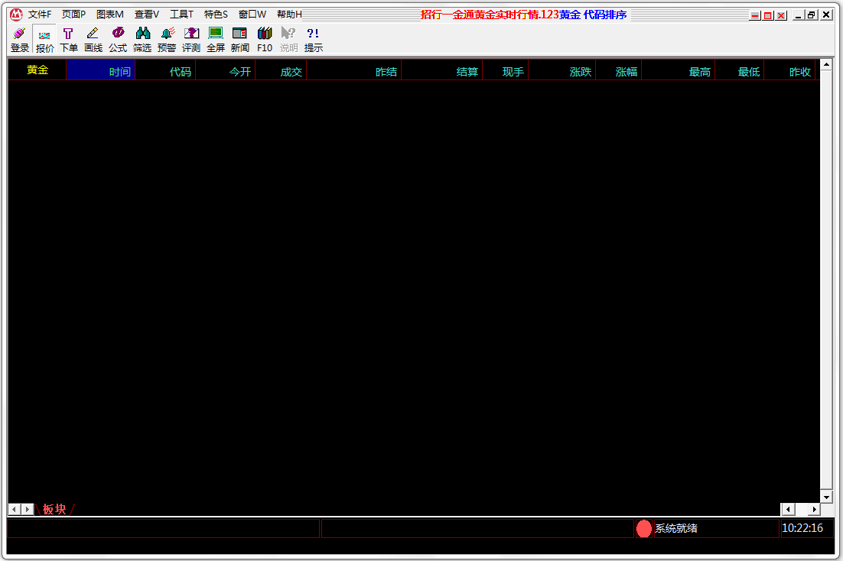
Task: Open the 文件F menu
Action: tap(40, 15)
